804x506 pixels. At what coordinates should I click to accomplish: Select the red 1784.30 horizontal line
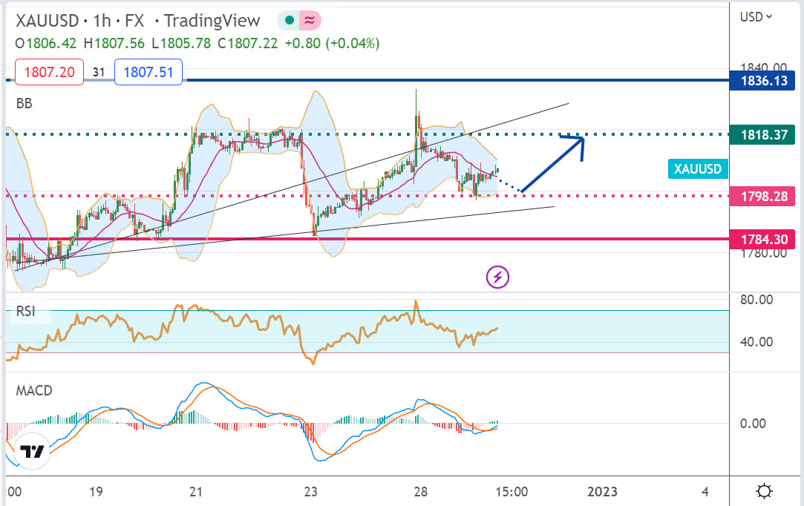tap(367, 240)
